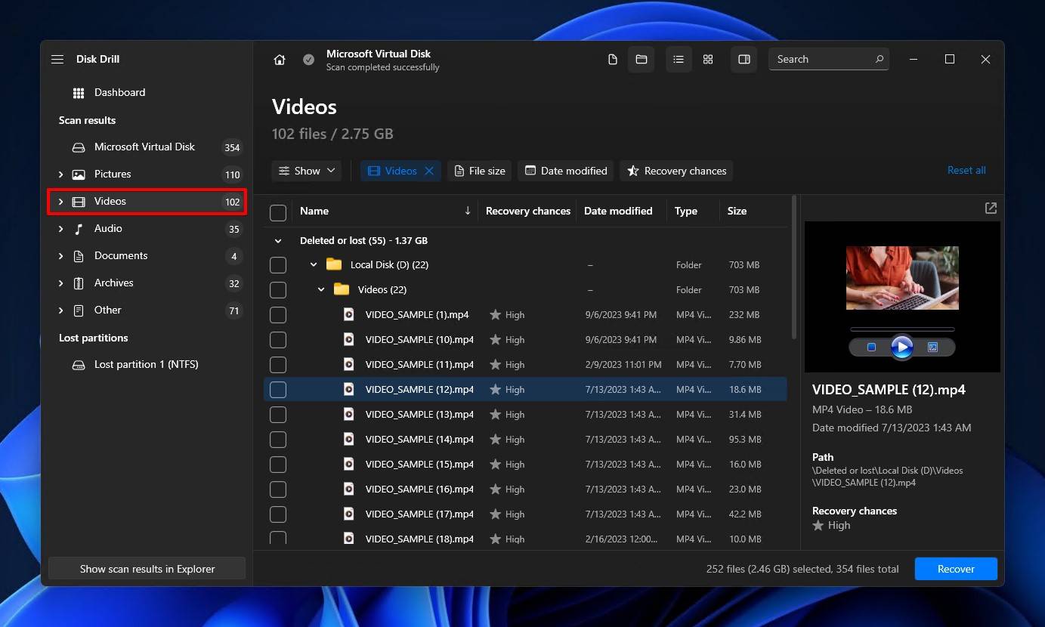Check the box for VIDEO_SAMPLE (10).mp4
1045x627 pixels.
[x=278, y=340]
